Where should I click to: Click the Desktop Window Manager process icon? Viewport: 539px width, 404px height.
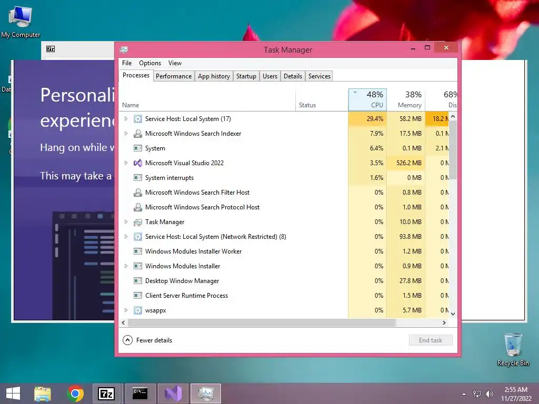138,281
